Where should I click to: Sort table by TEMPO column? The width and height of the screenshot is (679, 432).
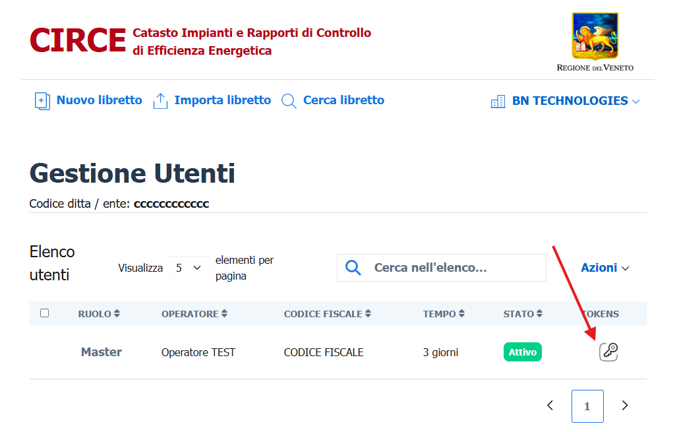(x=444, y=314)
